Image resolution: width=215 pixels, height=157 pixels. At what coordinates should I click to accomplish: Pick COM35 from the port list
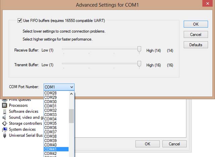tap(51, 123)
